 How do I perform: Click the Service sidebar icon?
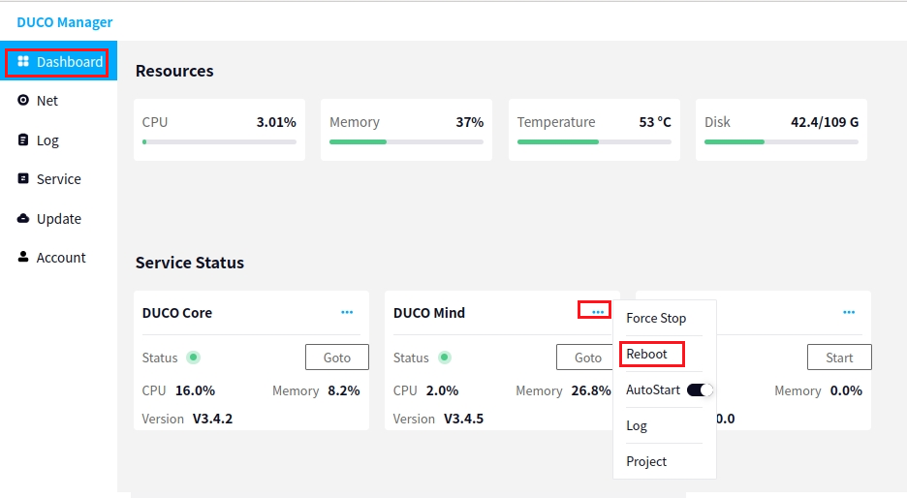coord(23,178)
